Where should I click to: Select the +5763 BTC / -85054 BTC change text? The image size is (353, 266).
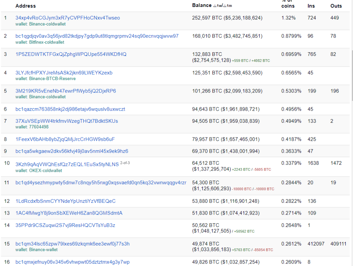[253, 250]
